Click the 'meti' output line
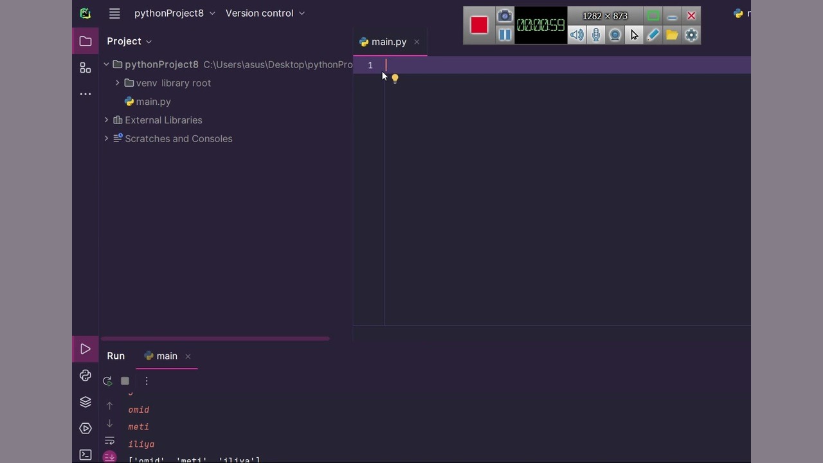Viewport: 823px width, 463px height. (x=139, y=427)
